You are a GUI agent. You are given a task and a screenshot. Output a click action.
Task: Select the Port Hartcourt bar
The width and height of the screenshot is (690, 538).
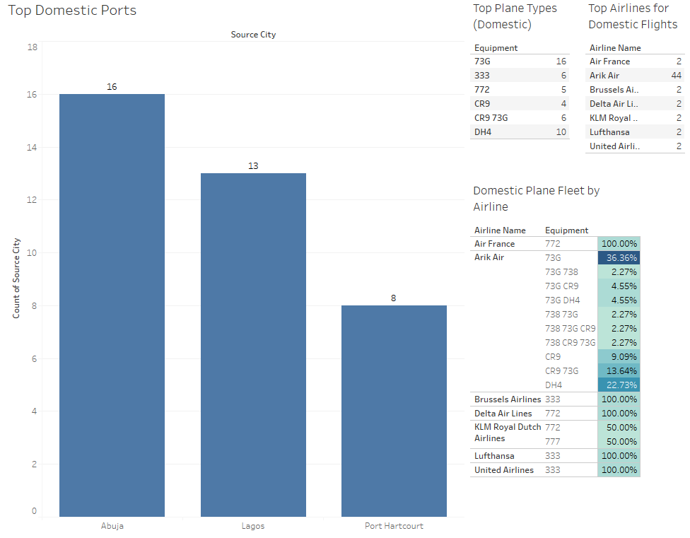(x=394, y=411)
